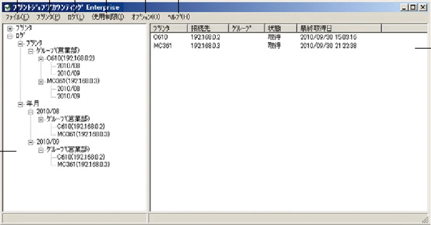
Task: Collapse グループ(営業部) under 年月 2010/08
Action: [41, 120]
